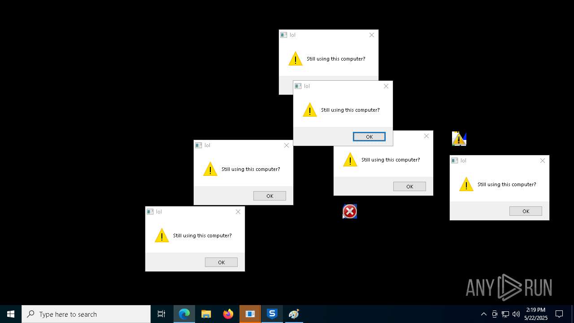Click the Type here to search box
The image size is (574, 323).
(86, 314)
